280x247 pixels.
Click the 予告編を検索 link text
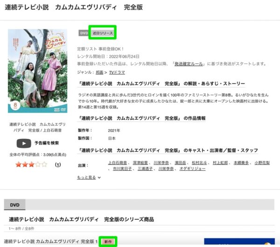coord(47,143)
